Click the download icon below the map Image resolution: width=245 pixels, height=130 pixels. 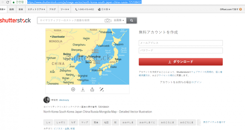pos(83,89)
